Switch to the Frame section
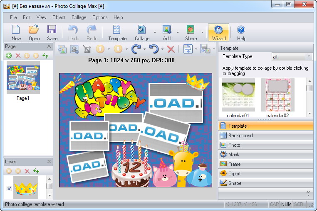 (x=266, y=164)
